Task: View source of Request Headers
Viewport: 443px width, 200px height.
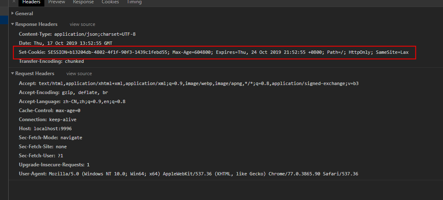Action: coord(79,74)
